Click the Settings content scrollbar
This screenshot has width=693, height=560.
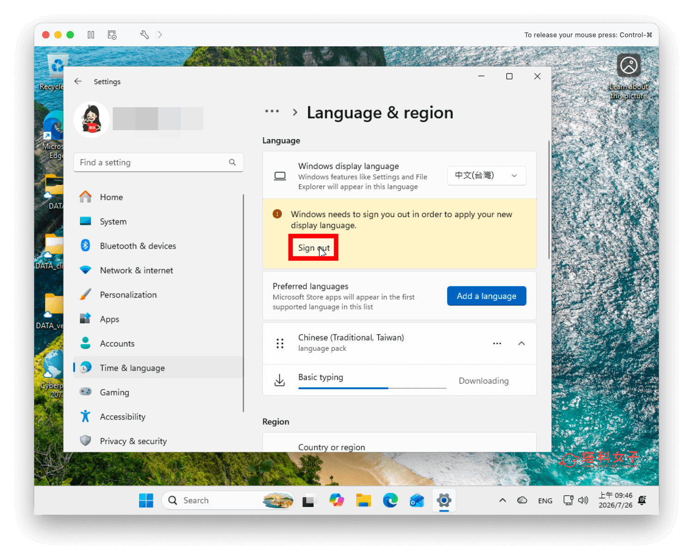click(x=549, y=200)
